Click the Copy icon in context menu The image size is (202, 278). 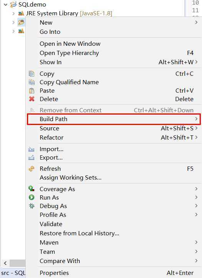(32, 73)
